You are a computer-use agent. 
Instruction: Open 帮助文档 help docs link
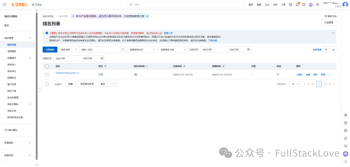tap(330, 16)
